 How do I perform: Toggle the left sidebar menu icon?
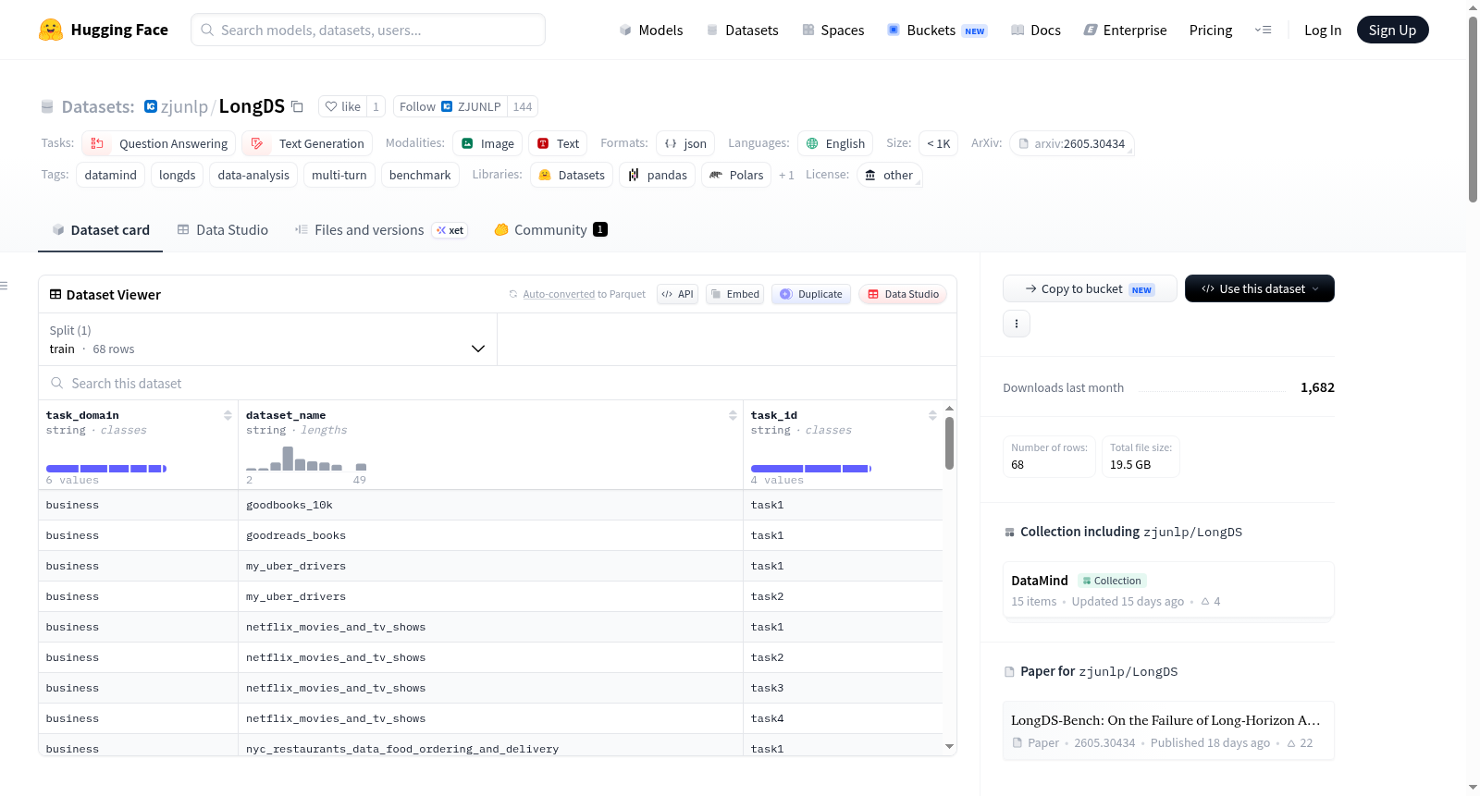[5, 286]
